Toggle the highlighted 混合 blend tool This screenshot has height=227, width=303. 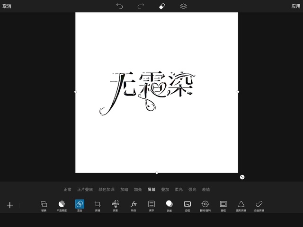point(80,205)
